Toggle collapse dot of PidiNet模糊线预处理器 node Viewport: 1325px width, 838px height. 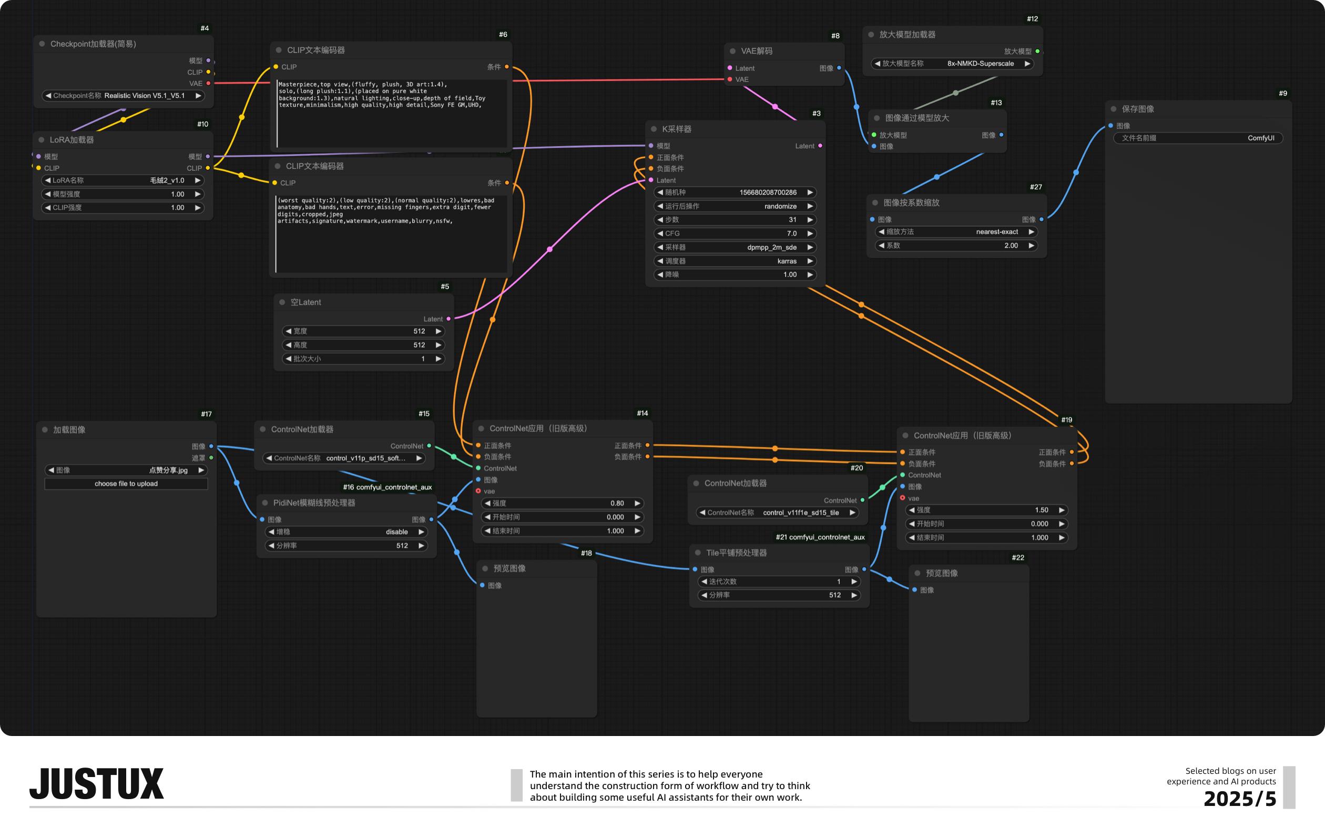pyautogui.click(x=264, y=503)
